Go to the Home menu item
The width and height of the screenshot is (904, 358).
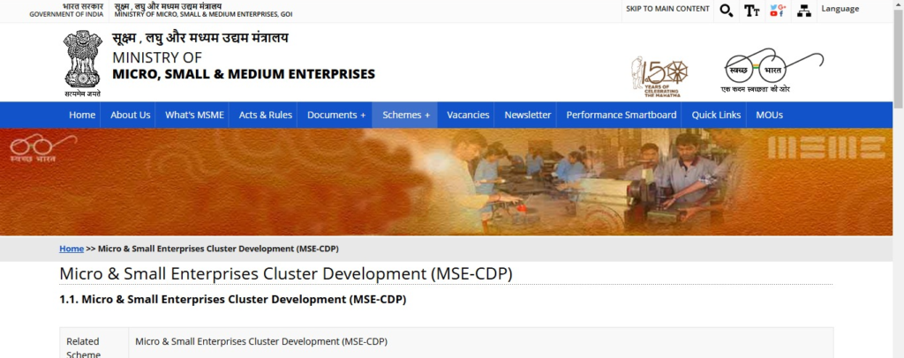tap(82, 115)
